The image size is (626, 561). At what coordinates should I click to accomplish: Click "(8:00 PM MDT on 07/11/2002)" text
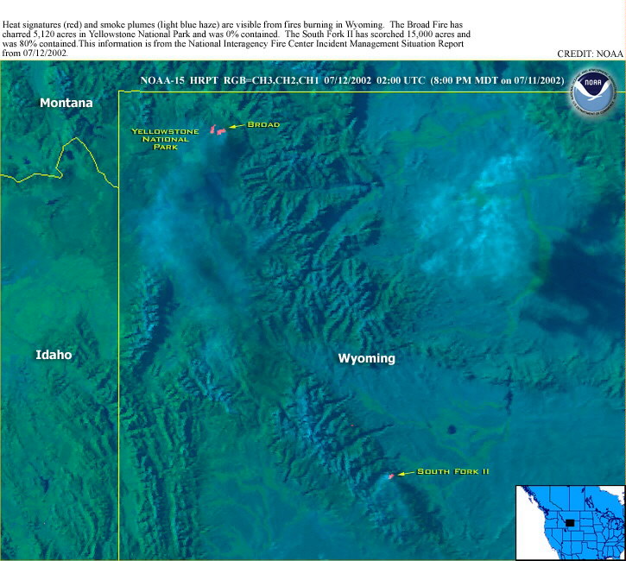click(x=497, y=80)
